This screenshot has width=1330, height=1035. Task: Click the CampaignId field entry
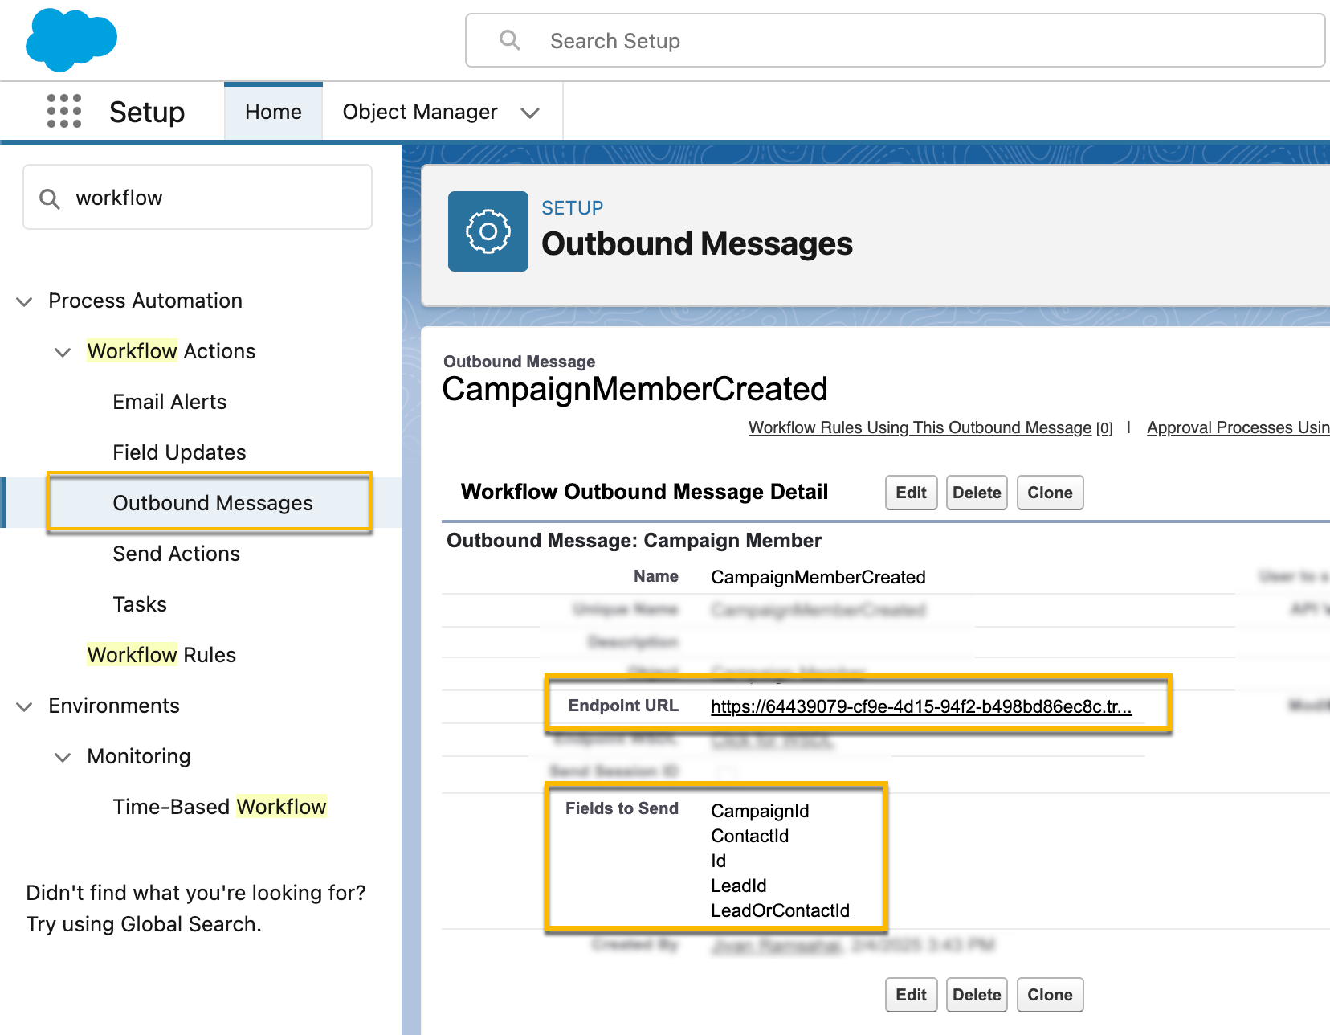[x=760, y=811]
